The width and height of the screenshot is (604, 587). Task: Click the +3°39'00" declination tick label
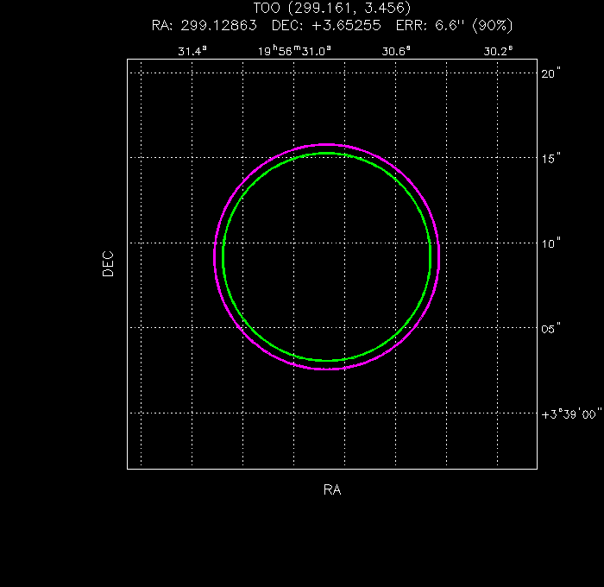click(x=569, y=413)
